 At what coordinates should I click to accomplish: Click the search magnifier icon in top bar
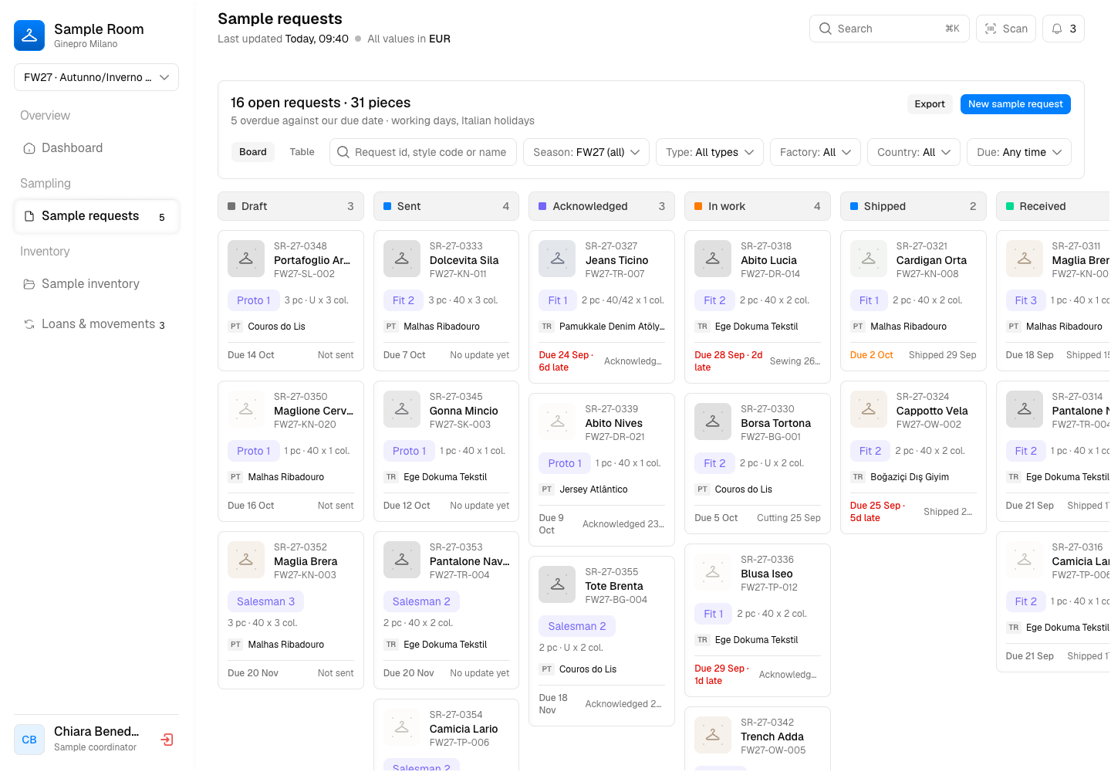[x=826, y=29]
